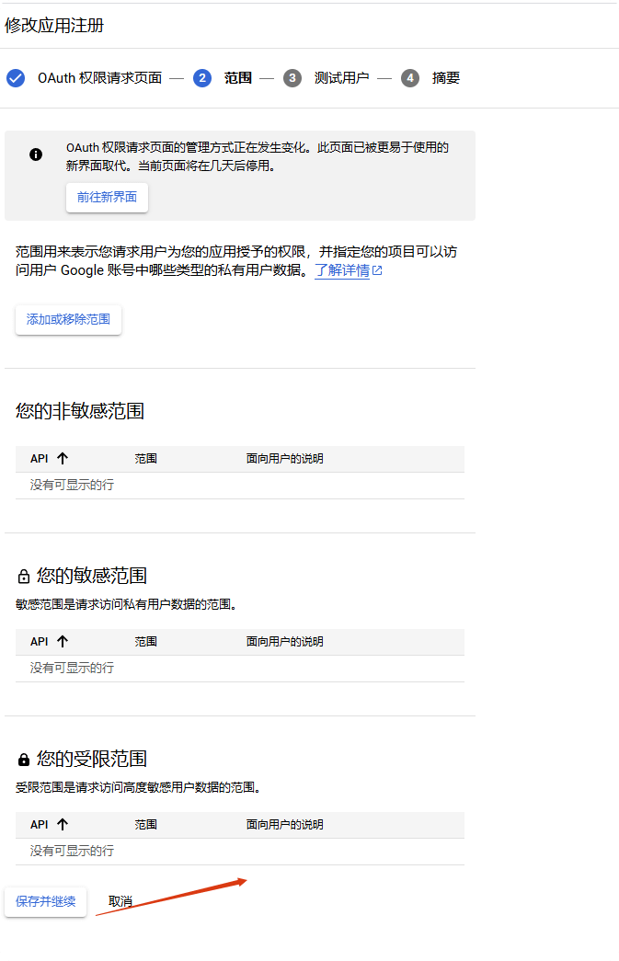Viewport: 619px width, 961px height.
Task: Click the completed checkmark step icon
Action: (x=16, y=78)
